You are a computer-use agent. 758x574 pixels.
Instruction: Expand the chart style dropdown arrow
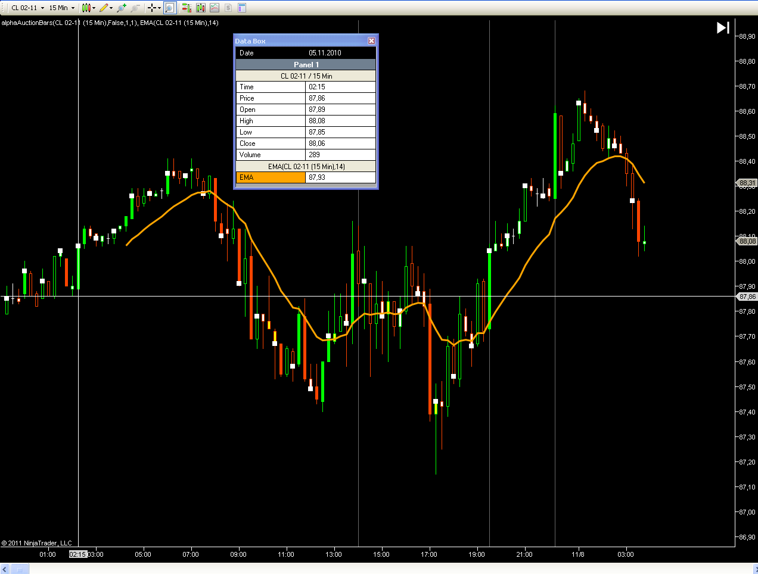[94, 8]
